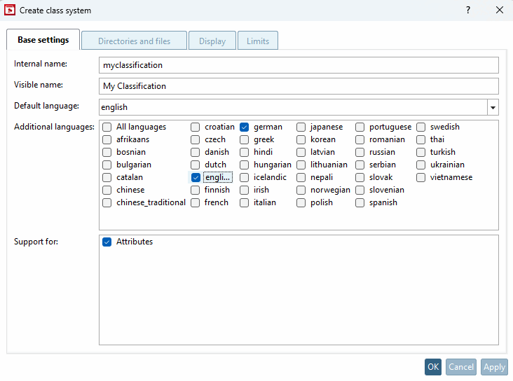The height and width of the screenshot is (381, 513).
Task: Switch to the Base settings tab
Action: click(43, 40)
